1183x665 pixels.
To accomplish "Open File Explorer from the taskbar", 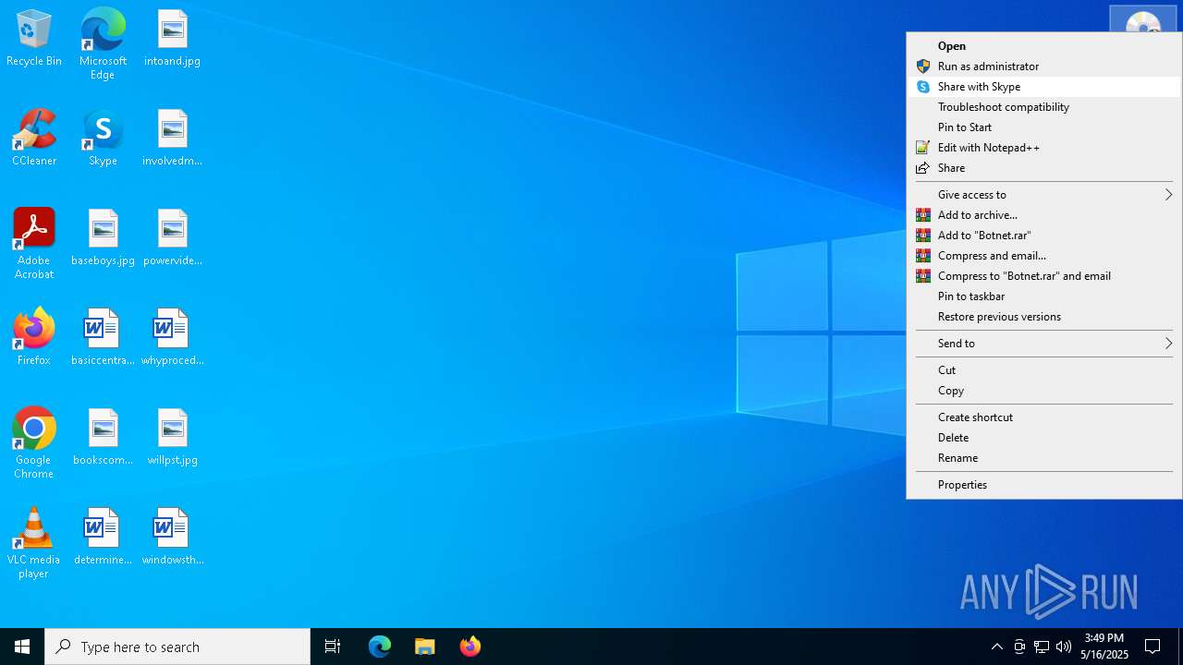I will pos(424,647).
